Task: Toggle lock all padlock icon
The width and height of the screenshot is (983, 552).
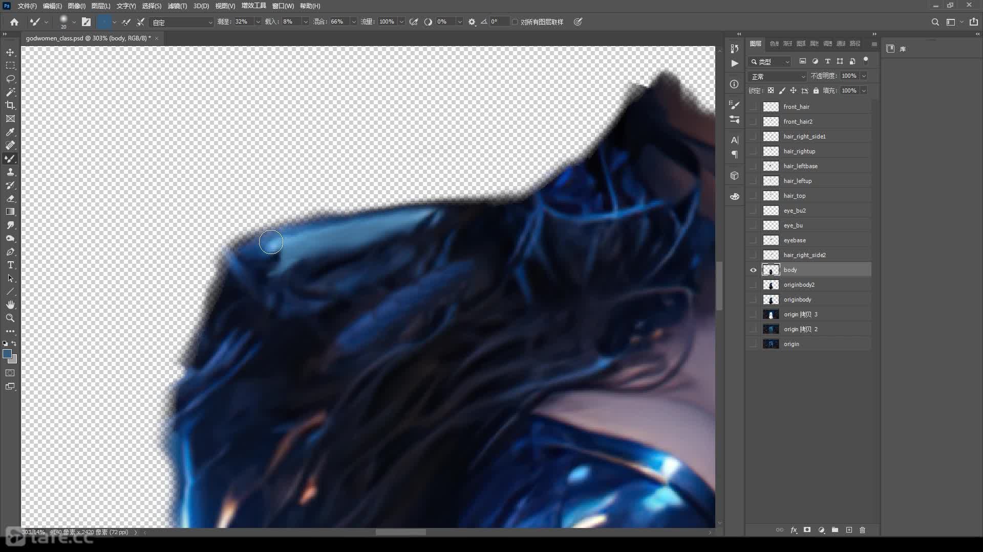Action: [816, 90]
